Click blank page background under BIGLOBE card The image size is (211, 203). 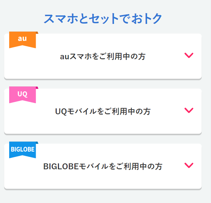click(103, 196)
